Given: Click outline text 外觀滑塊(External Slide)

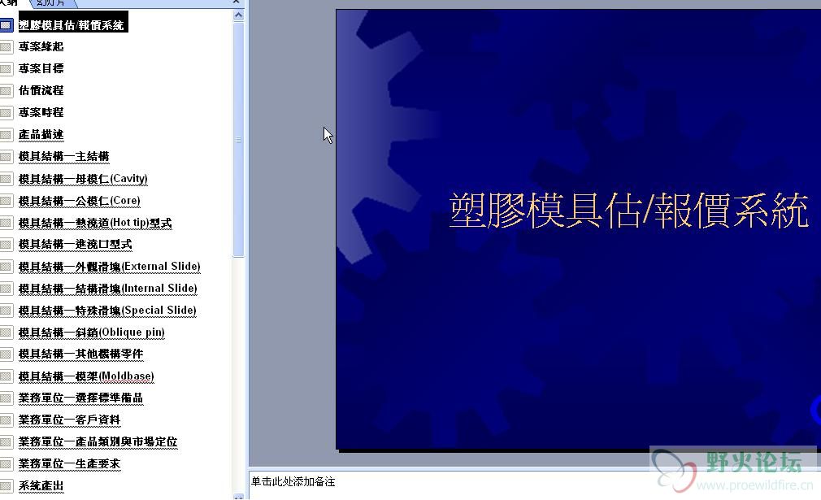Looking at the screenshot, I should pyautogui.click(x=137, y=267).
